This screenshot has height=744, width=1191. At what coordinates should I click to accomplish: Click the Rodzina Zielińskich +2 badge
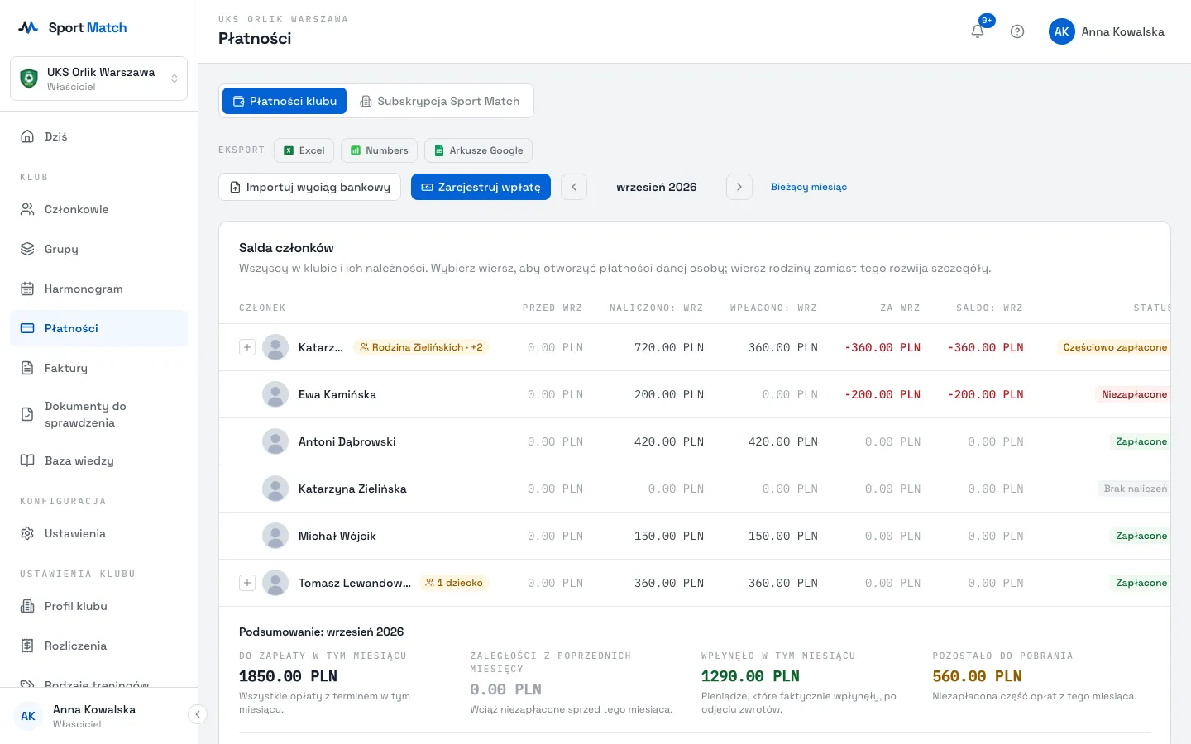pyautogui.click(x=421, y=347)
